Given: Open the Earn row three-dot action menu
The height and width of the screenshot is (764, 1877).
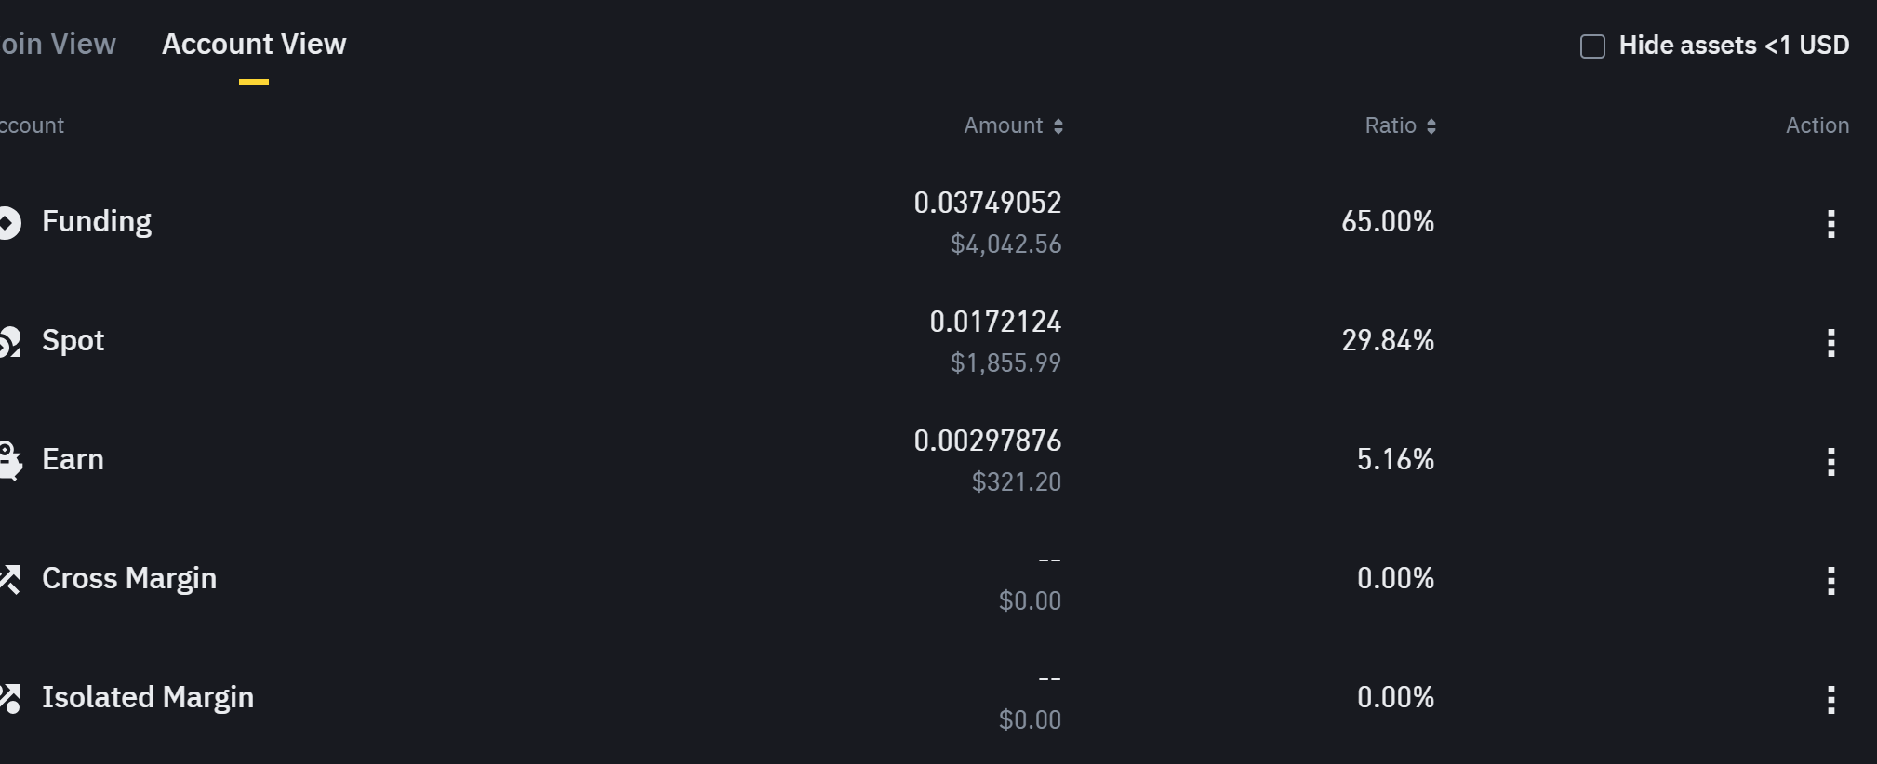Looking at the screenshot, I should (1830, 461).
